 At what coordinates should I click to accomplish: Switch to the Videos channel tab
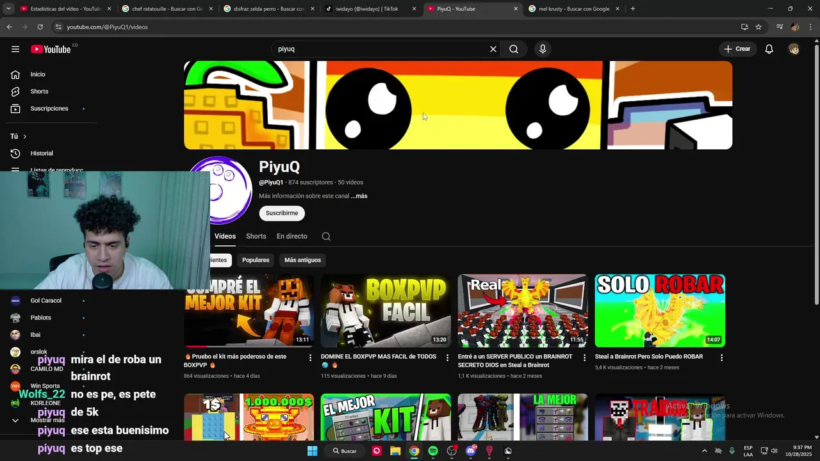tap(225, 236)
